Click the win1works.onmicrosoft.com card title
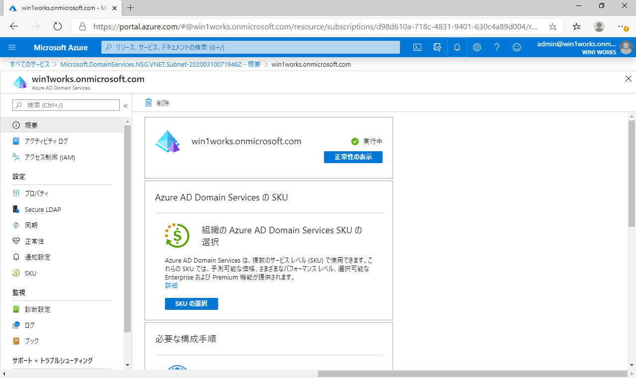This screenshot has width=636, height=378. [246, 141]
